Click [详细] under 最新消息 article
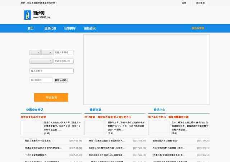Viewport: 230px width, 162px height. click(x=111, y=133)
